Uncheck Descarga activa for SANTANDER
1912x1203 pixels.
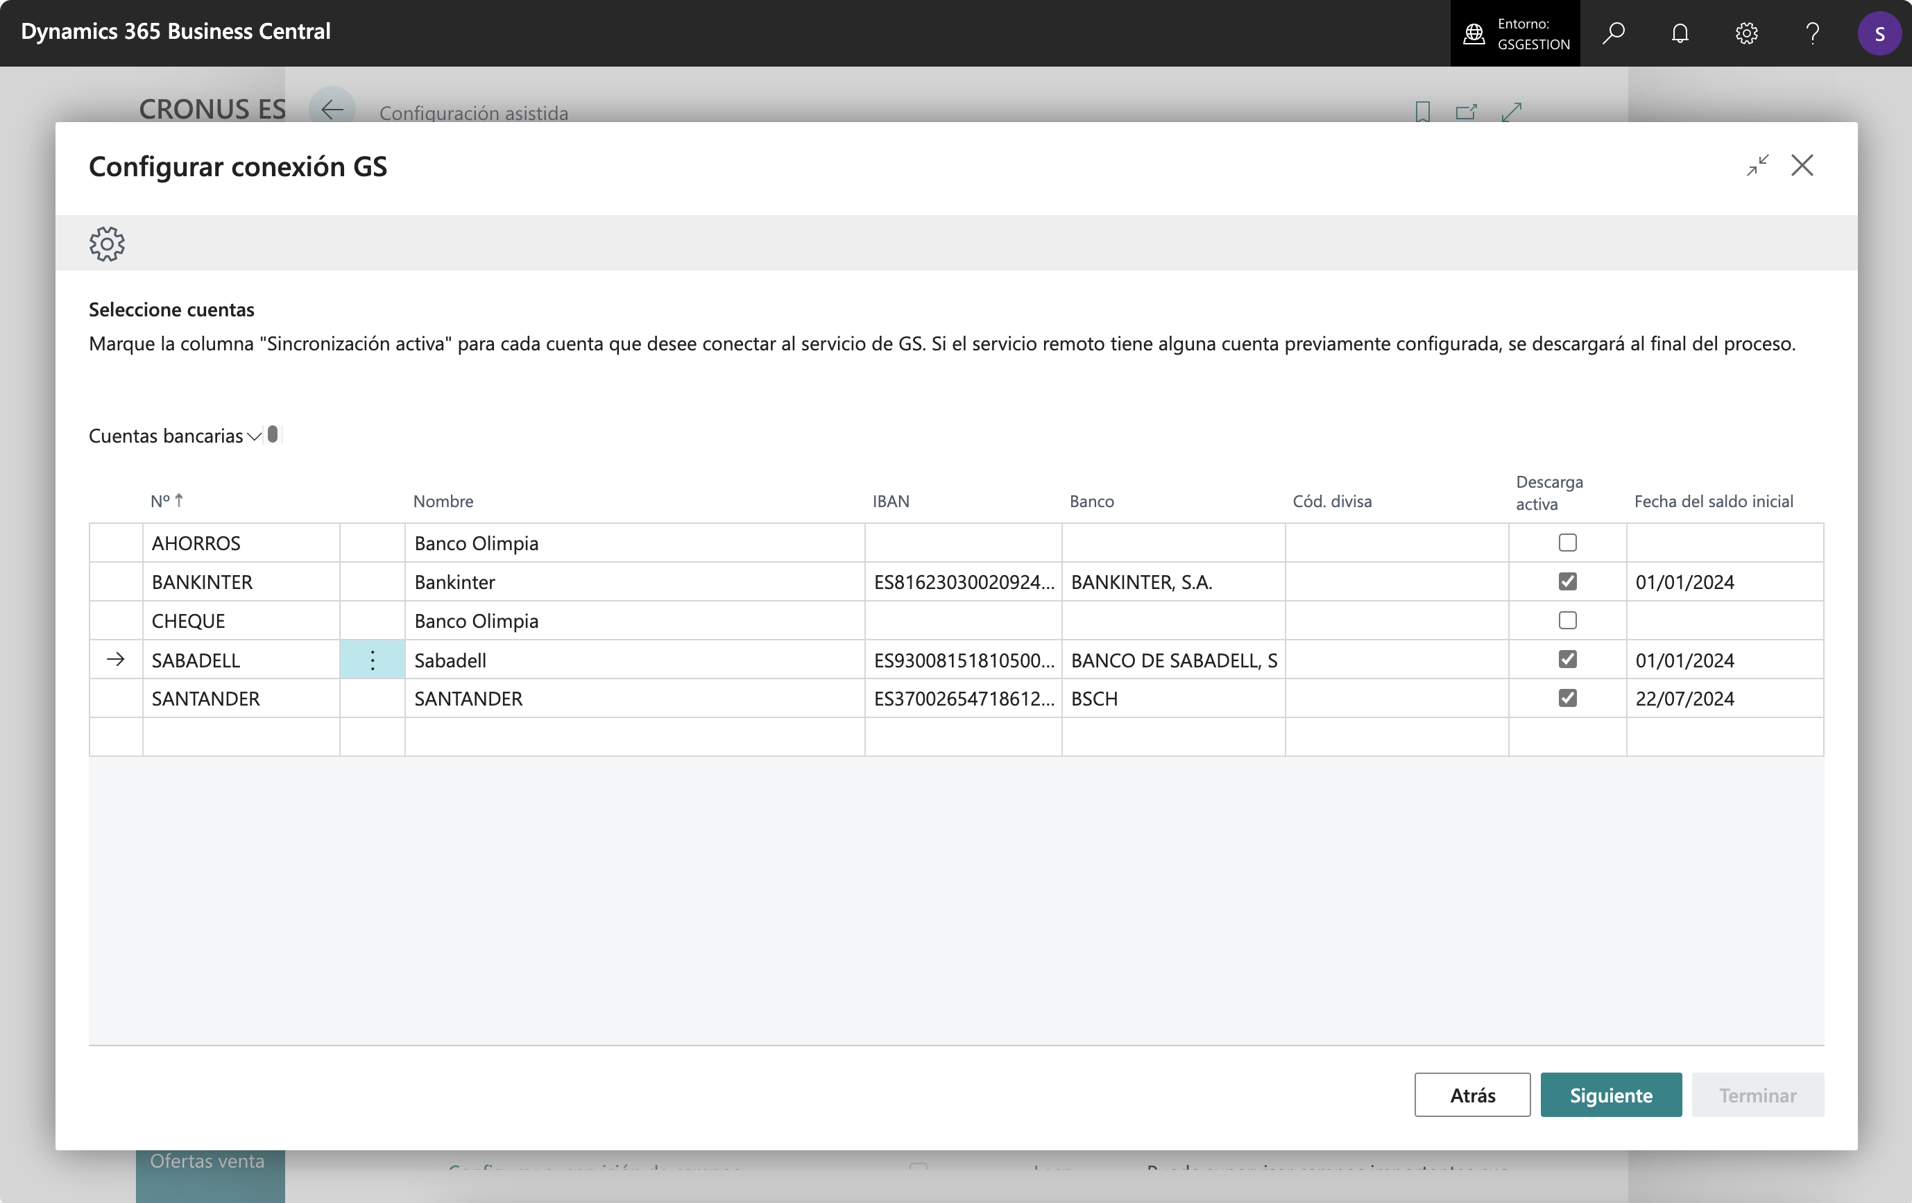tap(1567, 698)
